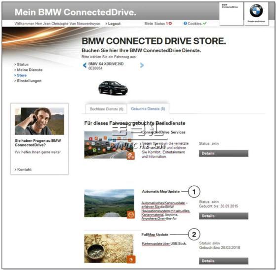Go to previous vehicle with left arrow
The image size is (276, 270).
point(84,65)
